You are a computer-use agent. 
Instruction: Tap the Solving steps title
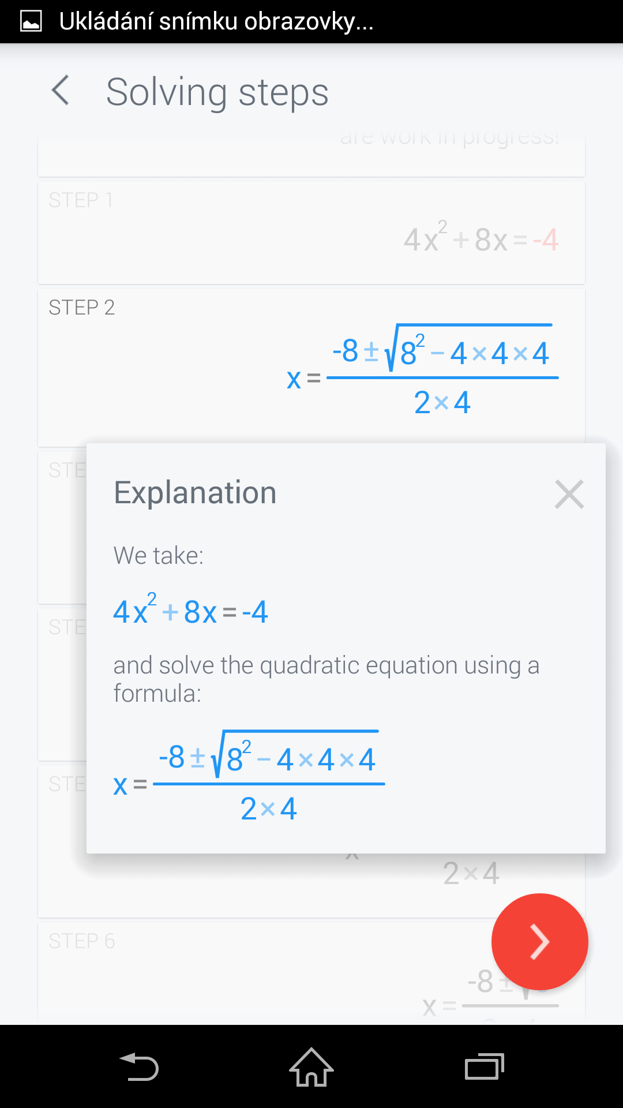pyautogui.click(x=217, y=92)
